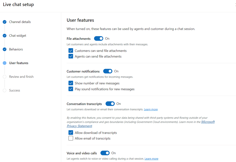Click the Chat widget checkmark step icon
Screen dimensions: 236x162
[4, 36]
